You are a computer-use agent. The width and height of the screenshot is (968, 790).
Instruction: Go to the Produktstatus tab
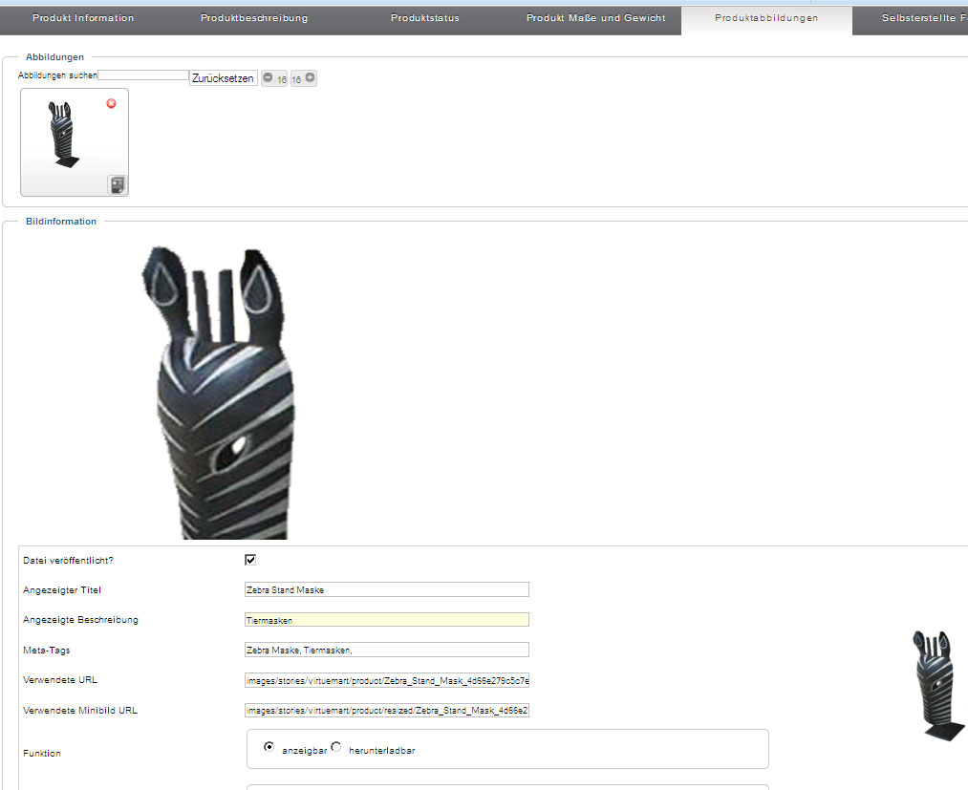[425, 18]
